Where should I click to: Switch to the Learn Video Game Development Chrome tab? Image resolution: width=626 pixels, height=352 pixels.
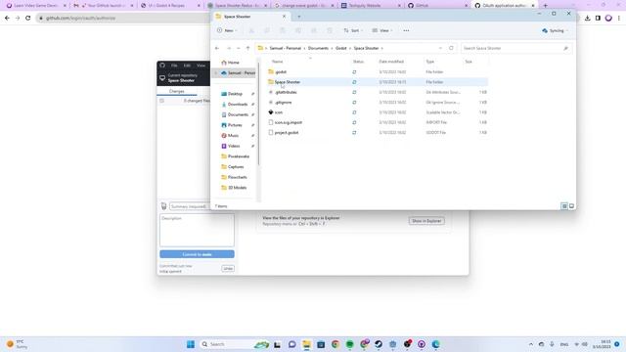coord(36,6)
